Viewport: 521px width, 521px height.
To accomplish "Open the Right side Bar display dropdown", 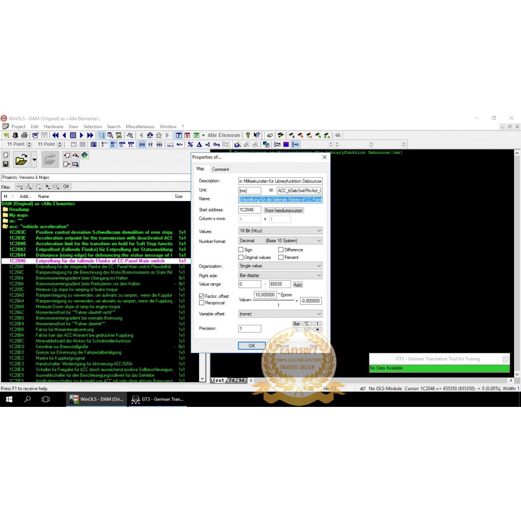I will point(280,275).
